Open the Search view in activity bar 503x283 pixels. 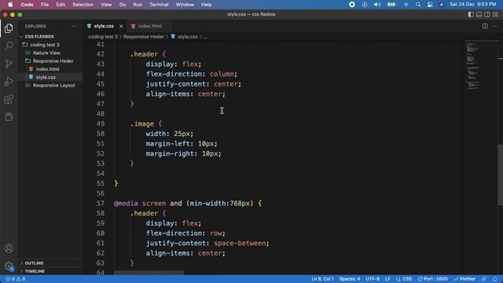(x=9, y=46)
